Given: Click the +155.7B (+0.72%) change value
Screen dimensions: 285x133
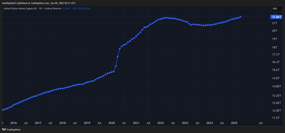Looking at the screenshot, I should (81, 8).
